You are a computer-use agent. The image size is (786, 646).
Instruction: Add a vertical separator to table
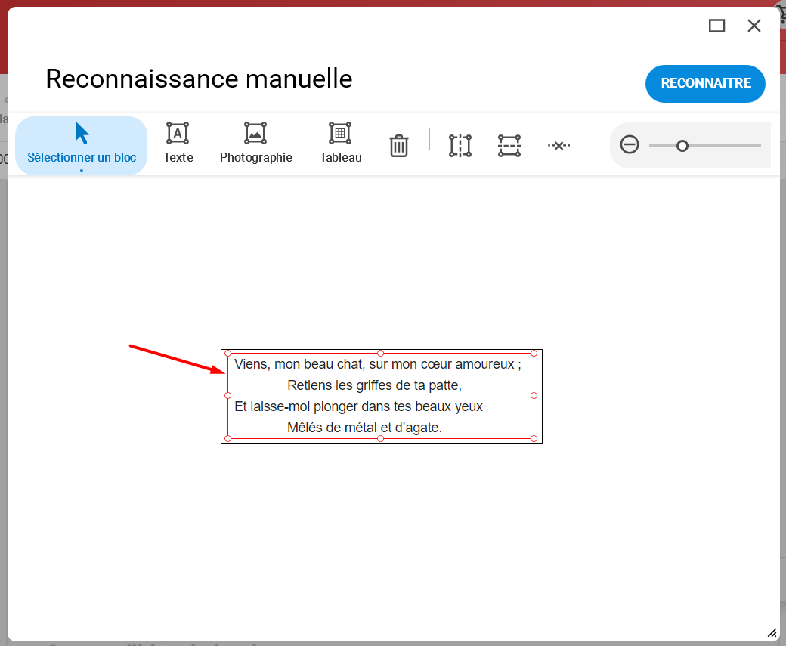(x=460, y=146)
